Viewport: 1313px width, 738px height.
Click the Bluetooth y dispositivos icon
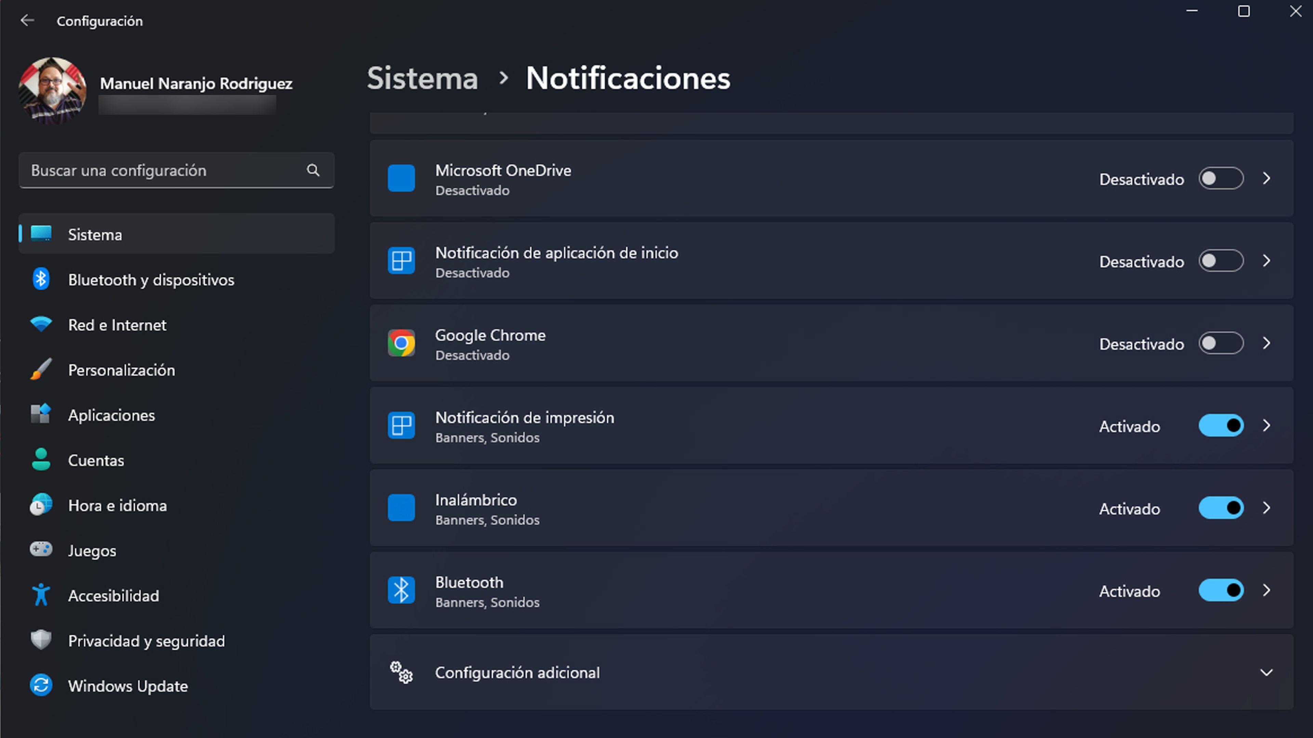coord(41,279)
